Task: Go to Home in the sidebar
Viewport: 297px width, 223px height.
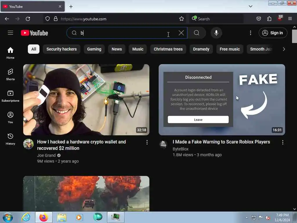Action: click(x=10, y=53)
